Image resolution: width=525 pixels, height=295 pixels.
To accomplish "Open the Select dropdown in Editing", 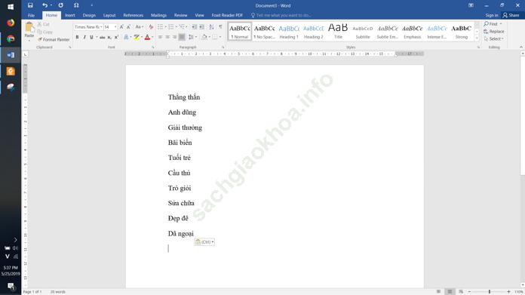I will coord(494,38).
